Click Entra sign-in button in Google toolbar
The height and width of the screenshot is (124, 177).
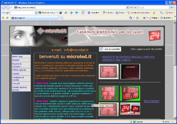(x=170, y=13)
